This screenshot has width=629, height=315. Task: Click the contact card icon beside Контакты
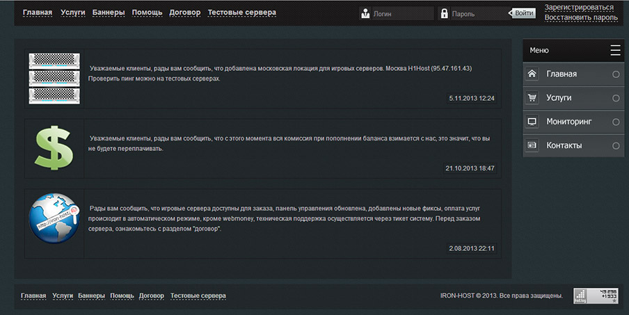(532, 145)
